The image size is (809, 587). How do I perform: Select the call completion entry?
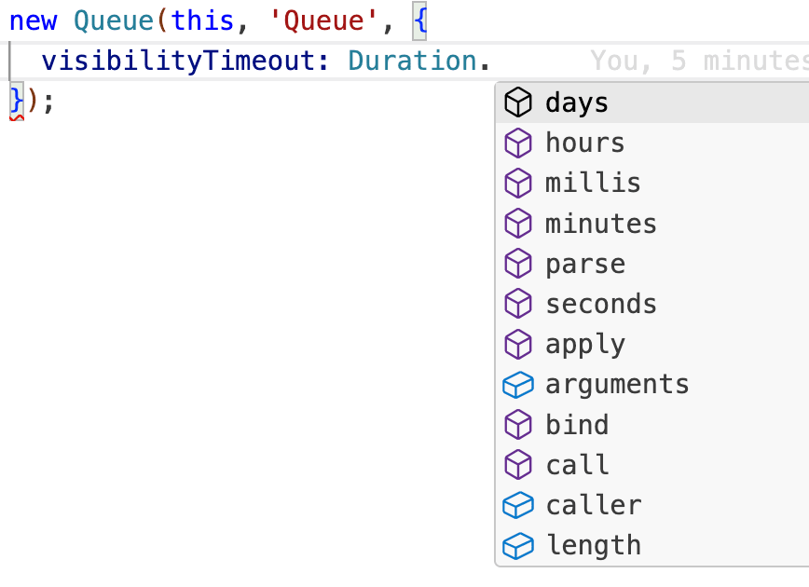578,464
